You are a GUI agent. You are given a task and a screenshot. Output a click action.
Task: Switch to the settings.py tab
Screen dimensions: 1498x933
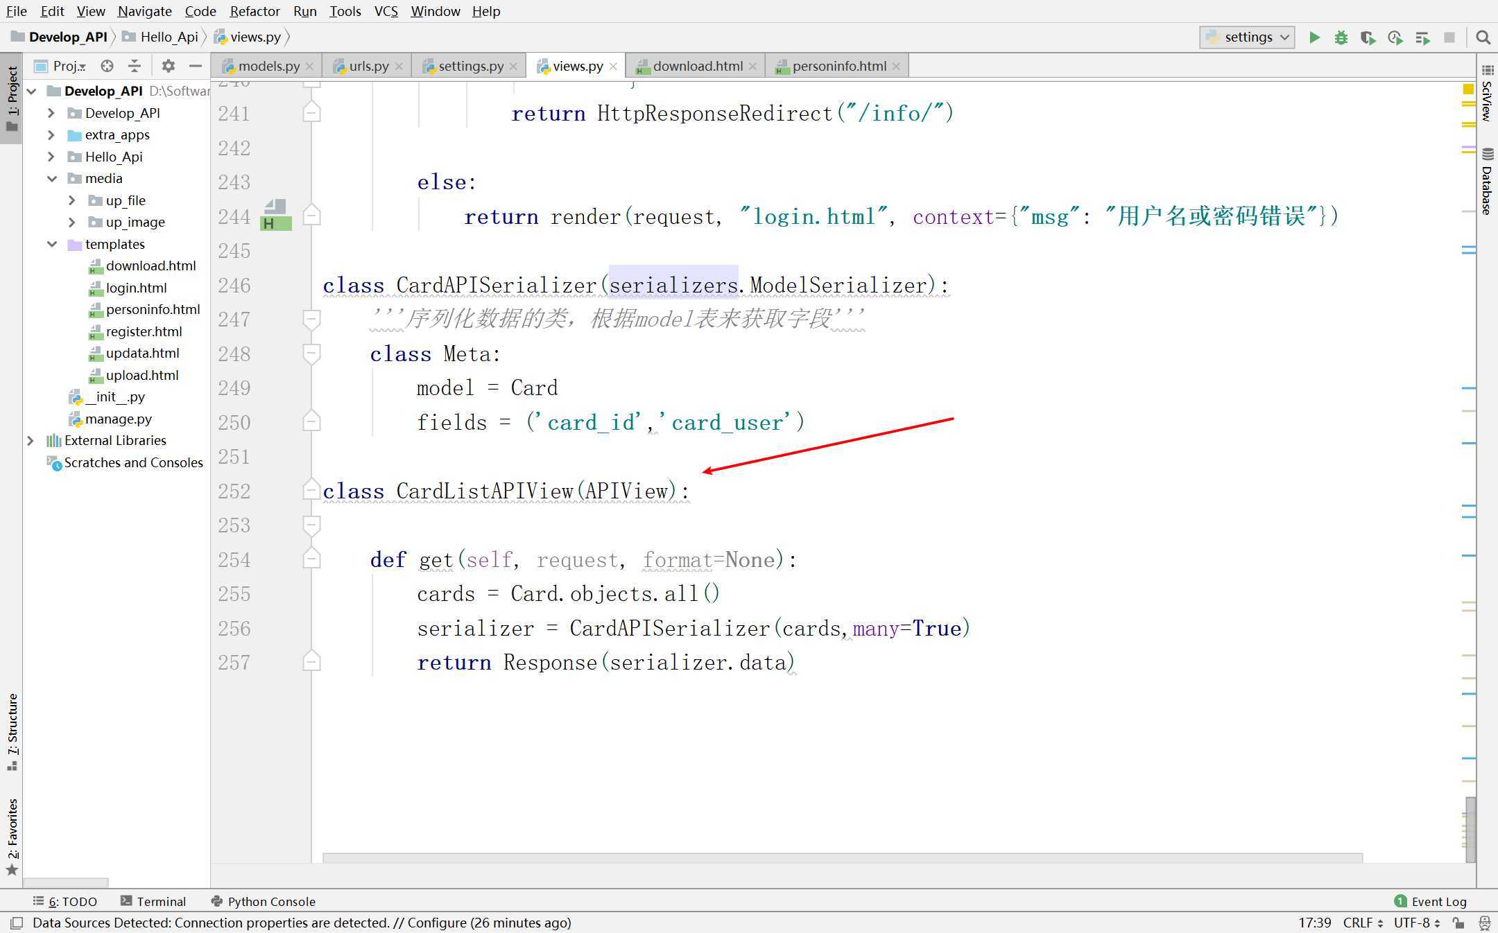coord(470,66)
